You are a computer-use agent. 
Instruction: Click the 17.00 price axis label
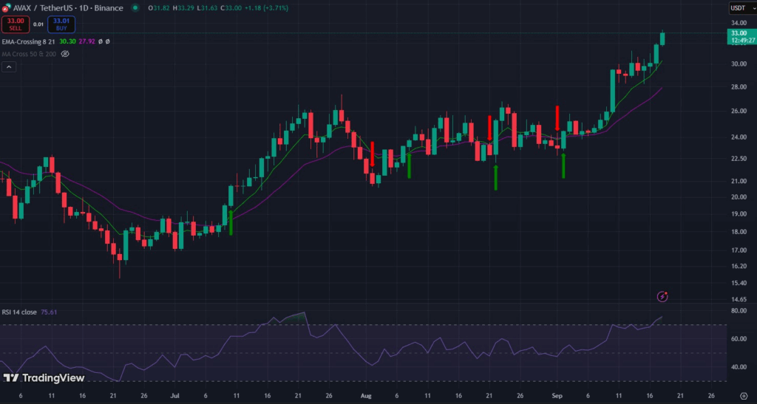(739, 250)
